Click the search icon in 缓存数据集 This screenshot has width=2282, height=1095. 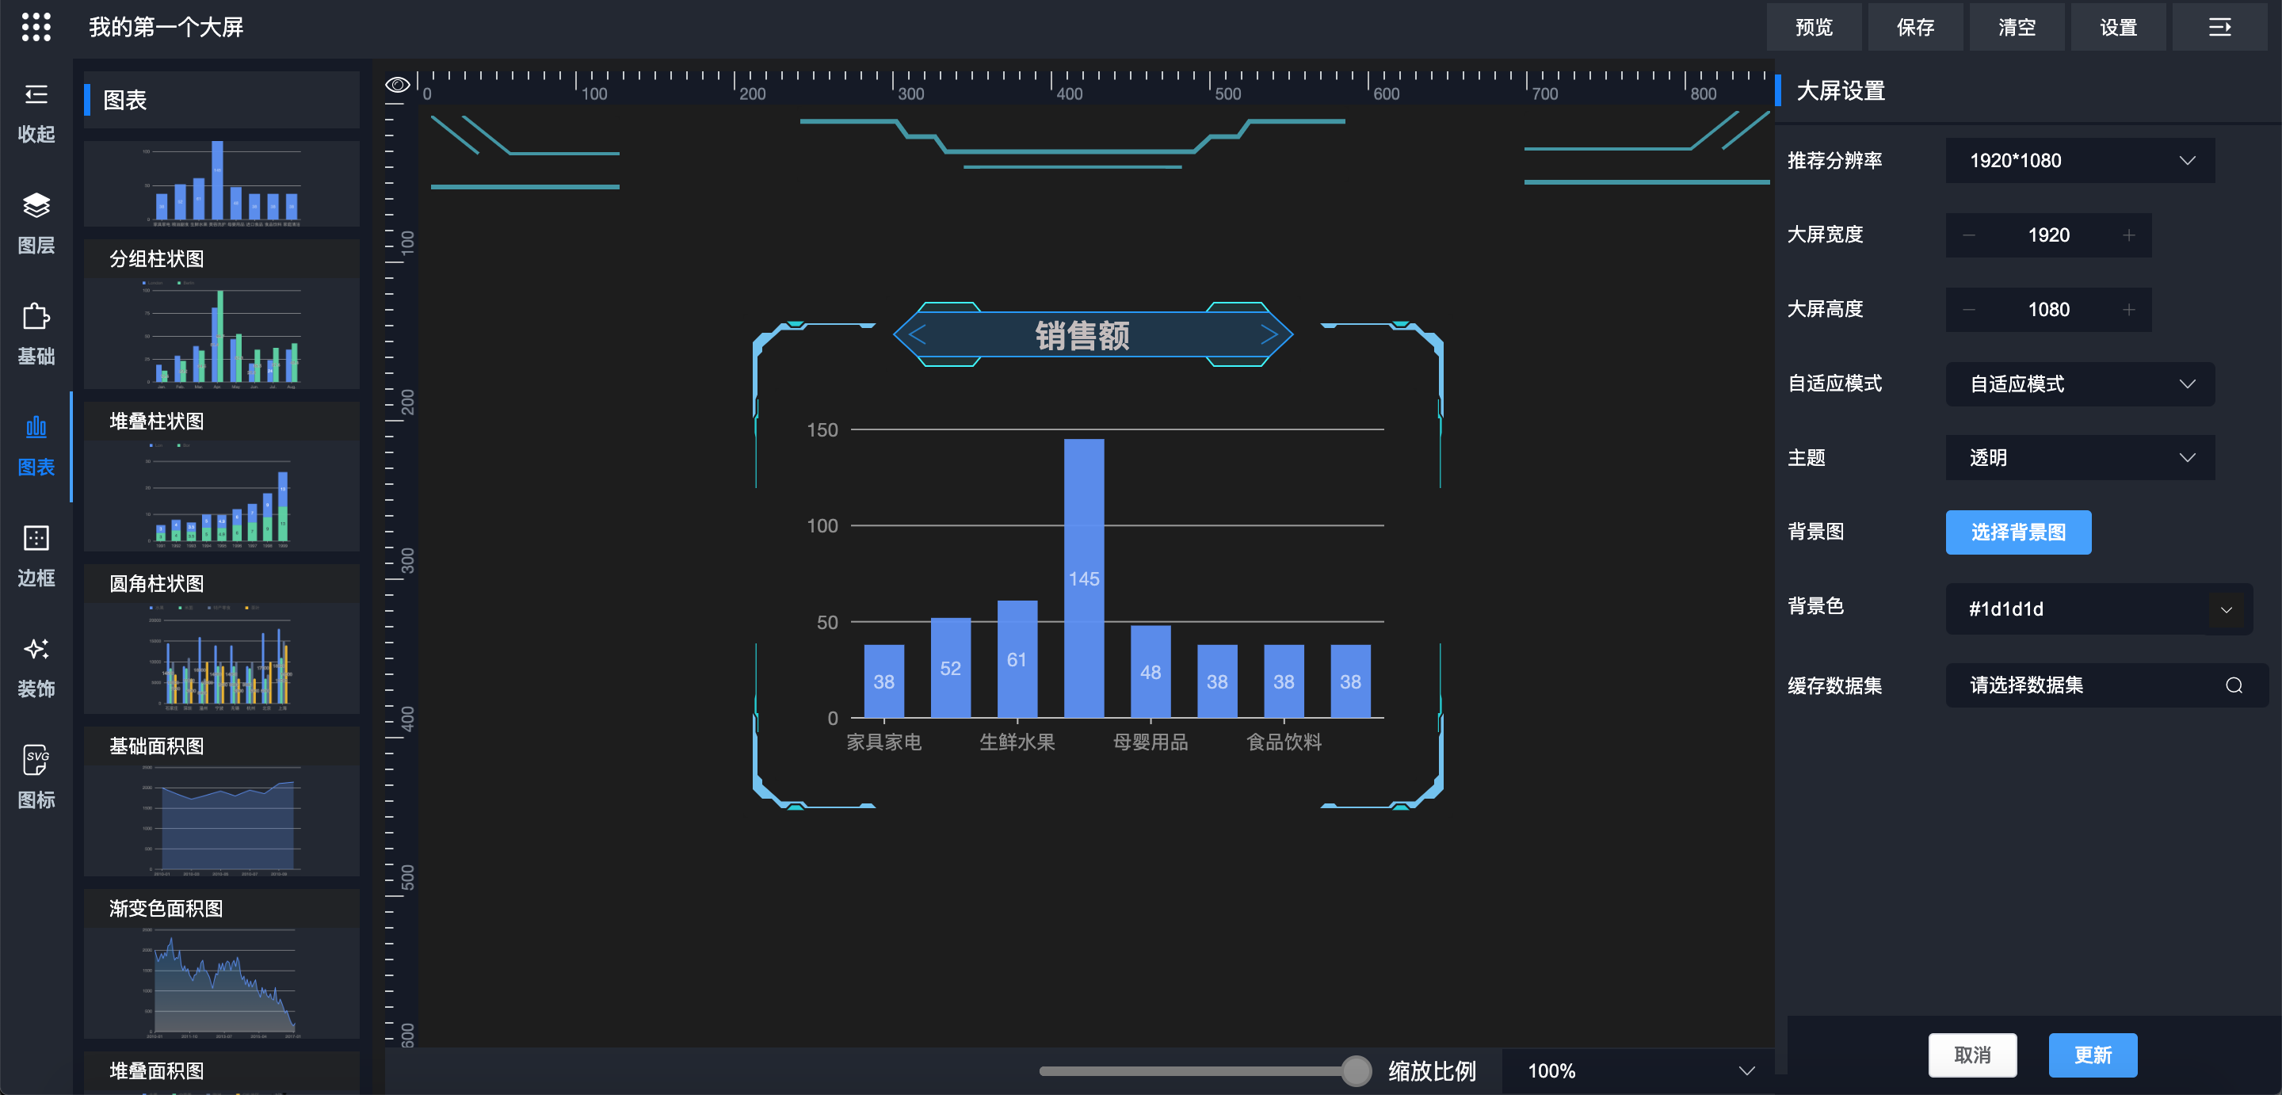[2234, 685]
